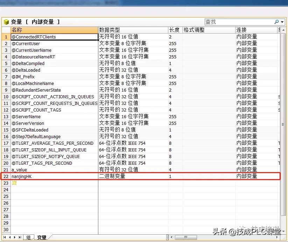This screenshot has width=288, height=242.
Task: Switch to the 组 tab
Action: click(29, 237)
